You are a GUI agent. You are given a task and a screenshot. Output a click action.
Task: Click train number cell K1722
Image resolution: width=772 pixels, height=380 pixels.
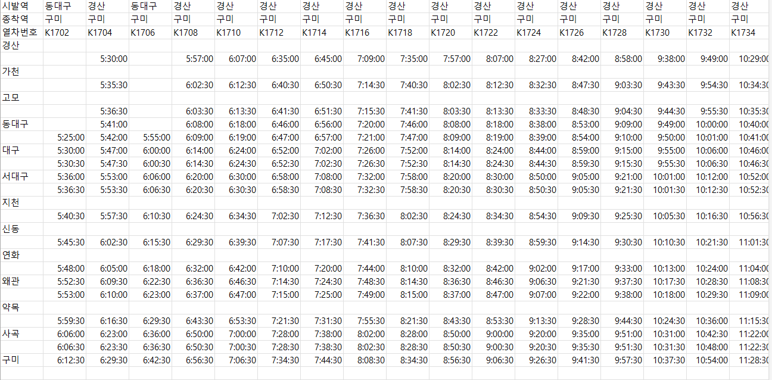[x=494, y=33]
